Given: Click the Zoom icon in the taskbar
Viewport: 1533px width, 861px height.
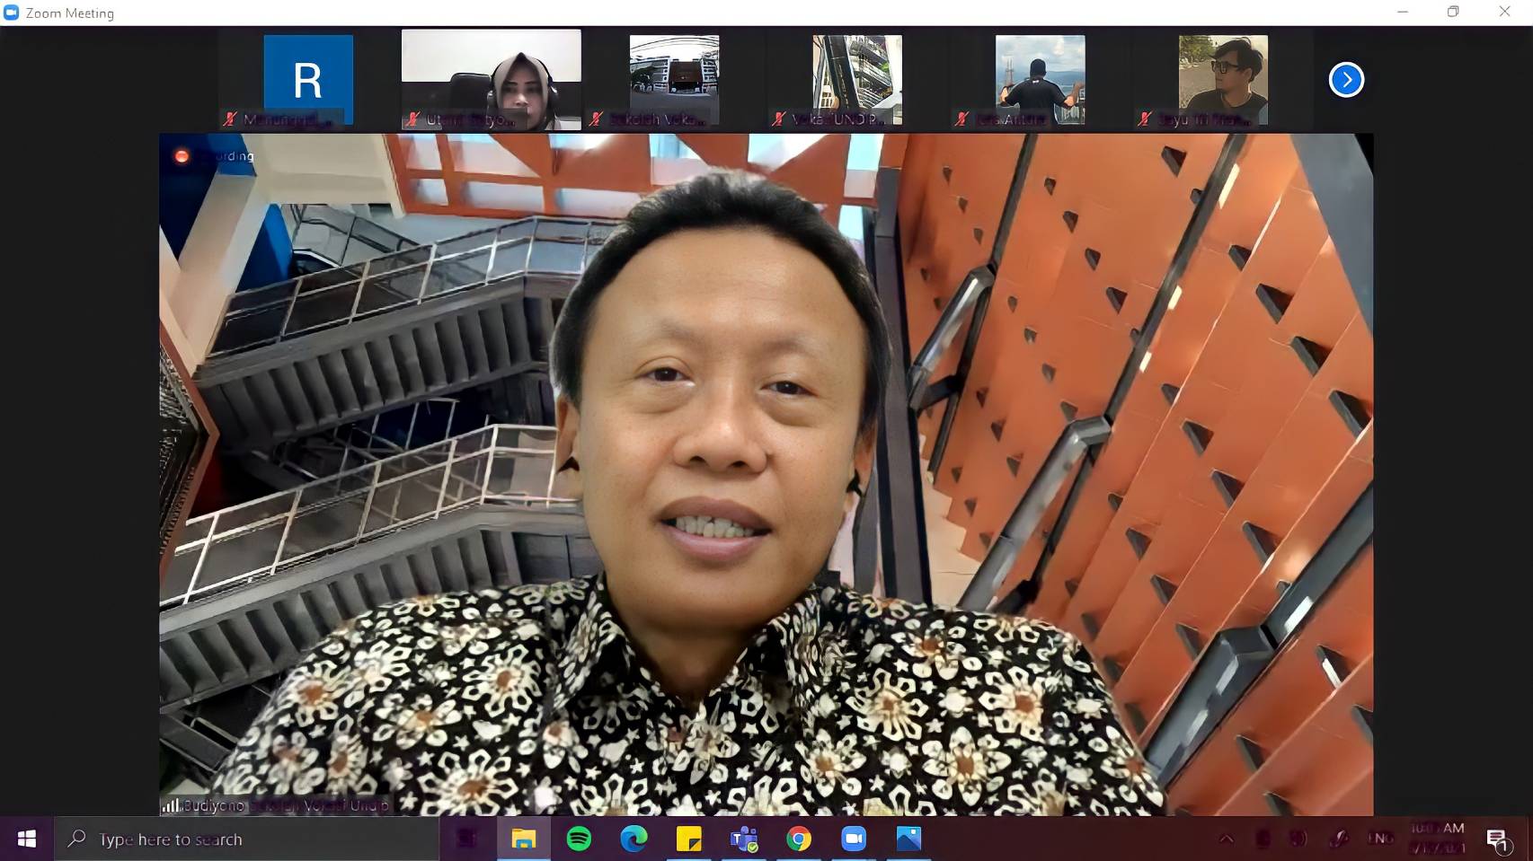Looking at the screenshot, I should click(x=853, y=839).
